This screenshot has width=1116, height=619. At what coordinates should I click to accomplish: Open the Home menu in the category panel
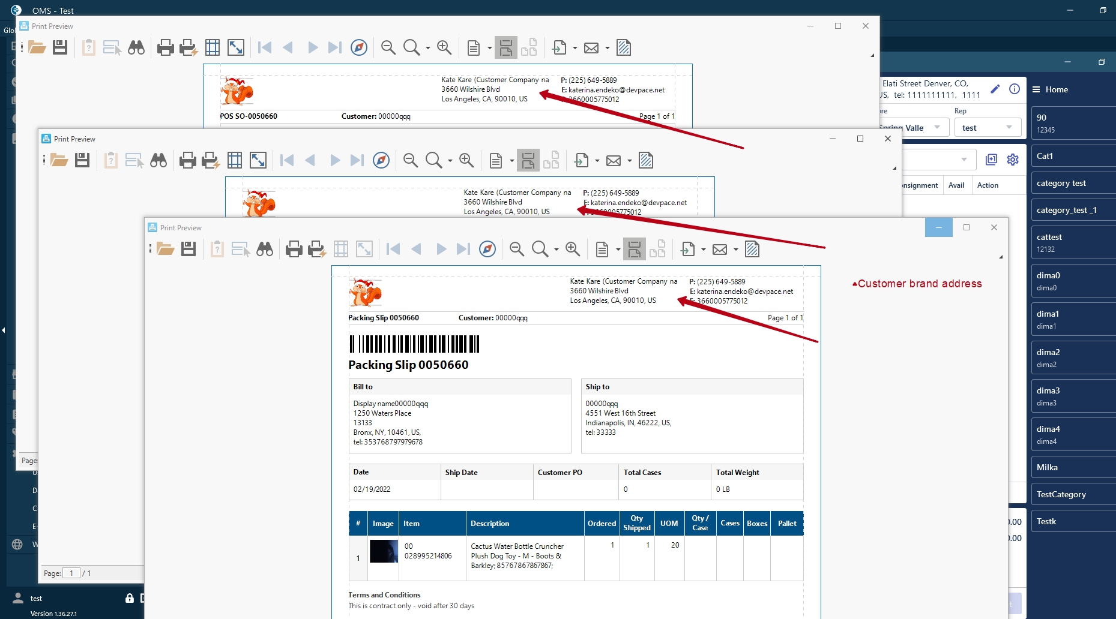1050,89
